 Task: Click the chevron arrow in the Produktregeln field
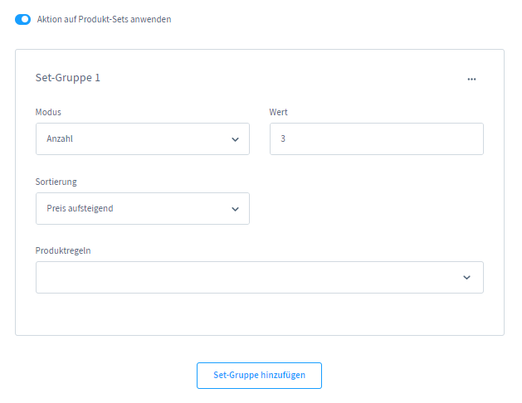(x=466, y=278)
